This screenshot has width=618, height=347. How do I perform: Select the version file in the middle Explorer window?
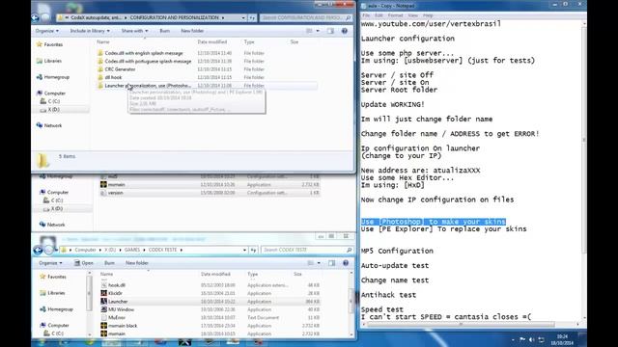[211, 193]
